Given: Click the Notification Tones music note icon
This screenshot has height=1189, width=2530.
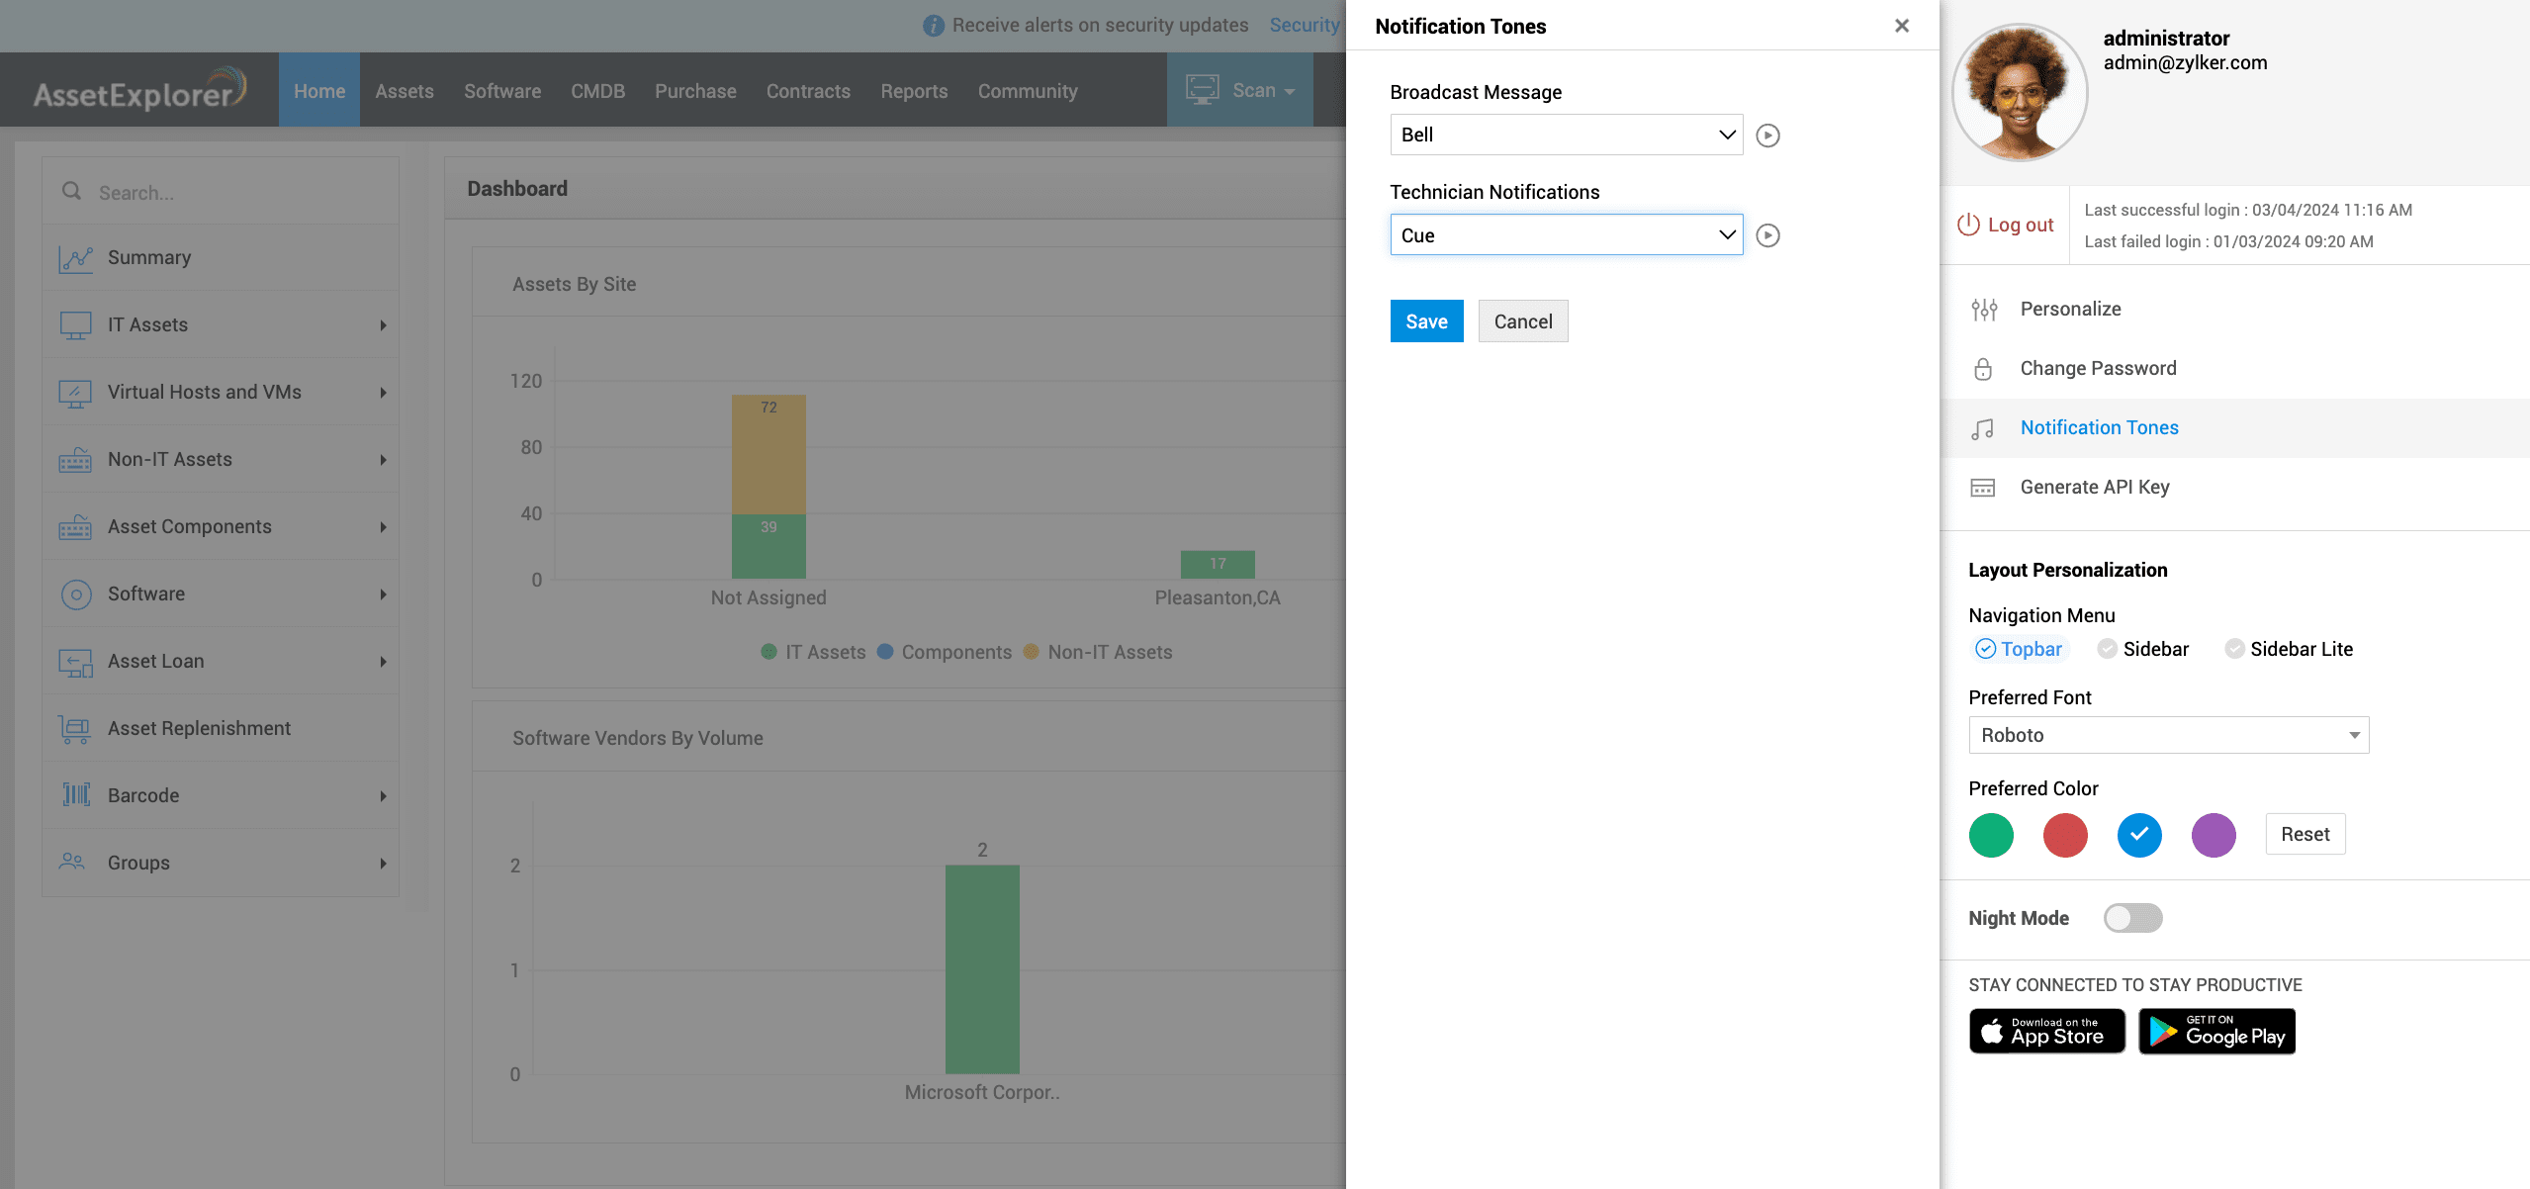Looking at the screenshot, I should pyautogui.click(x=1983, y=428).
